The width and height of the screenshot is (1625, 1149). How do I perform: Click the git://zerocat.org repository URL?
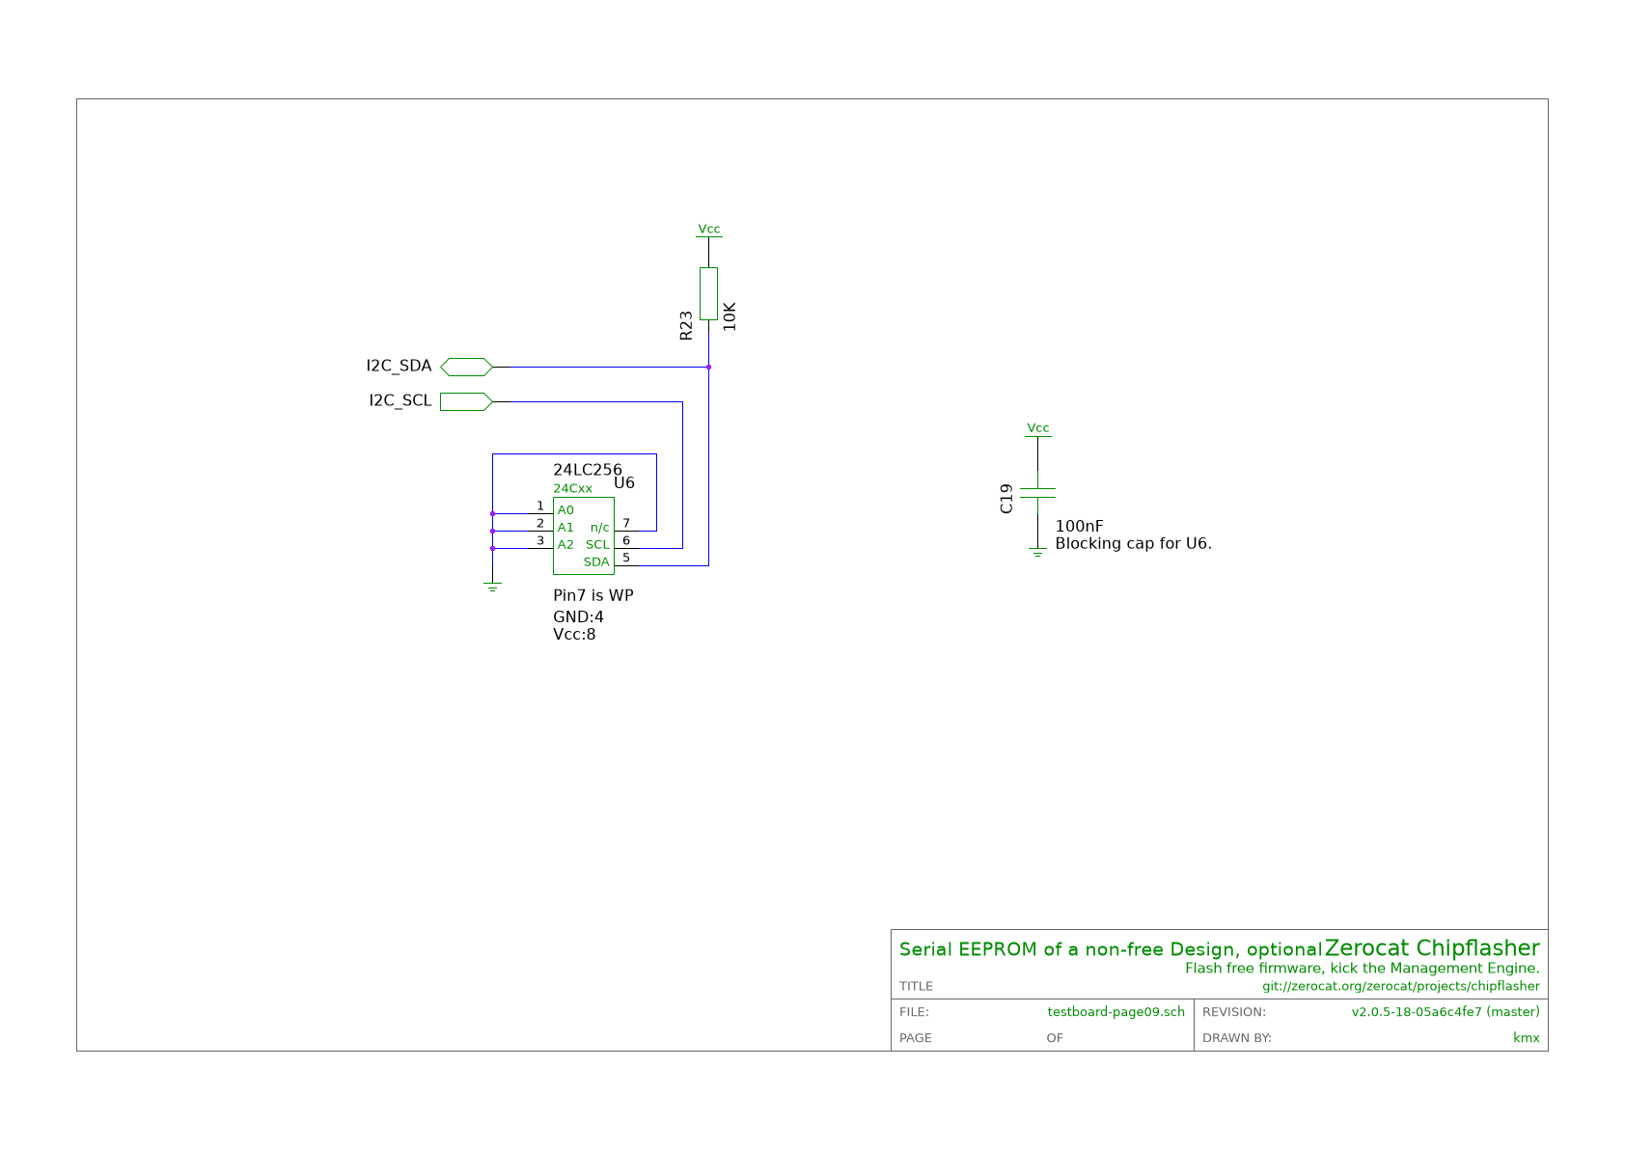(1401, 986)
